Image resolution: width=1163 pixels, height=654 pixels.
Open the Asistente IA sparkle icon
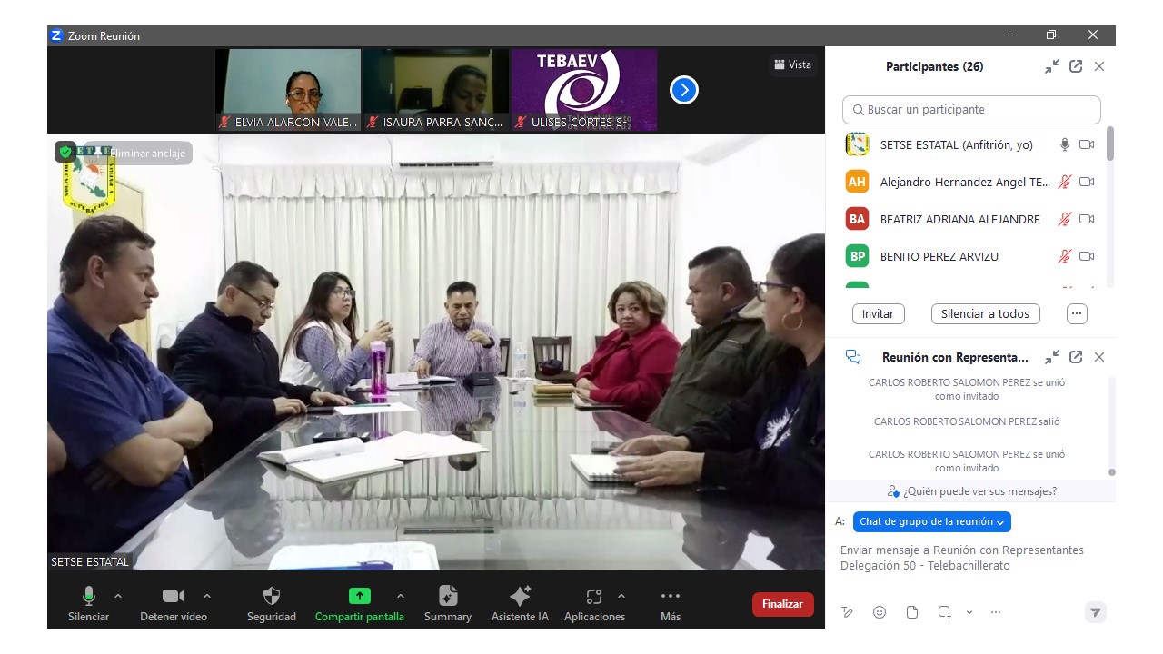pos(520,597)
